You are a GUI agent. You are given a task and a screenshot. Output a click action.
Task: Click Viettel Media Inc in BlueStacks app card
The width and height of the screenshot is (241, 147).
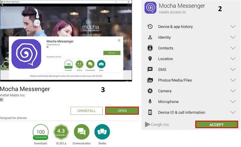[x=53, y=44]
